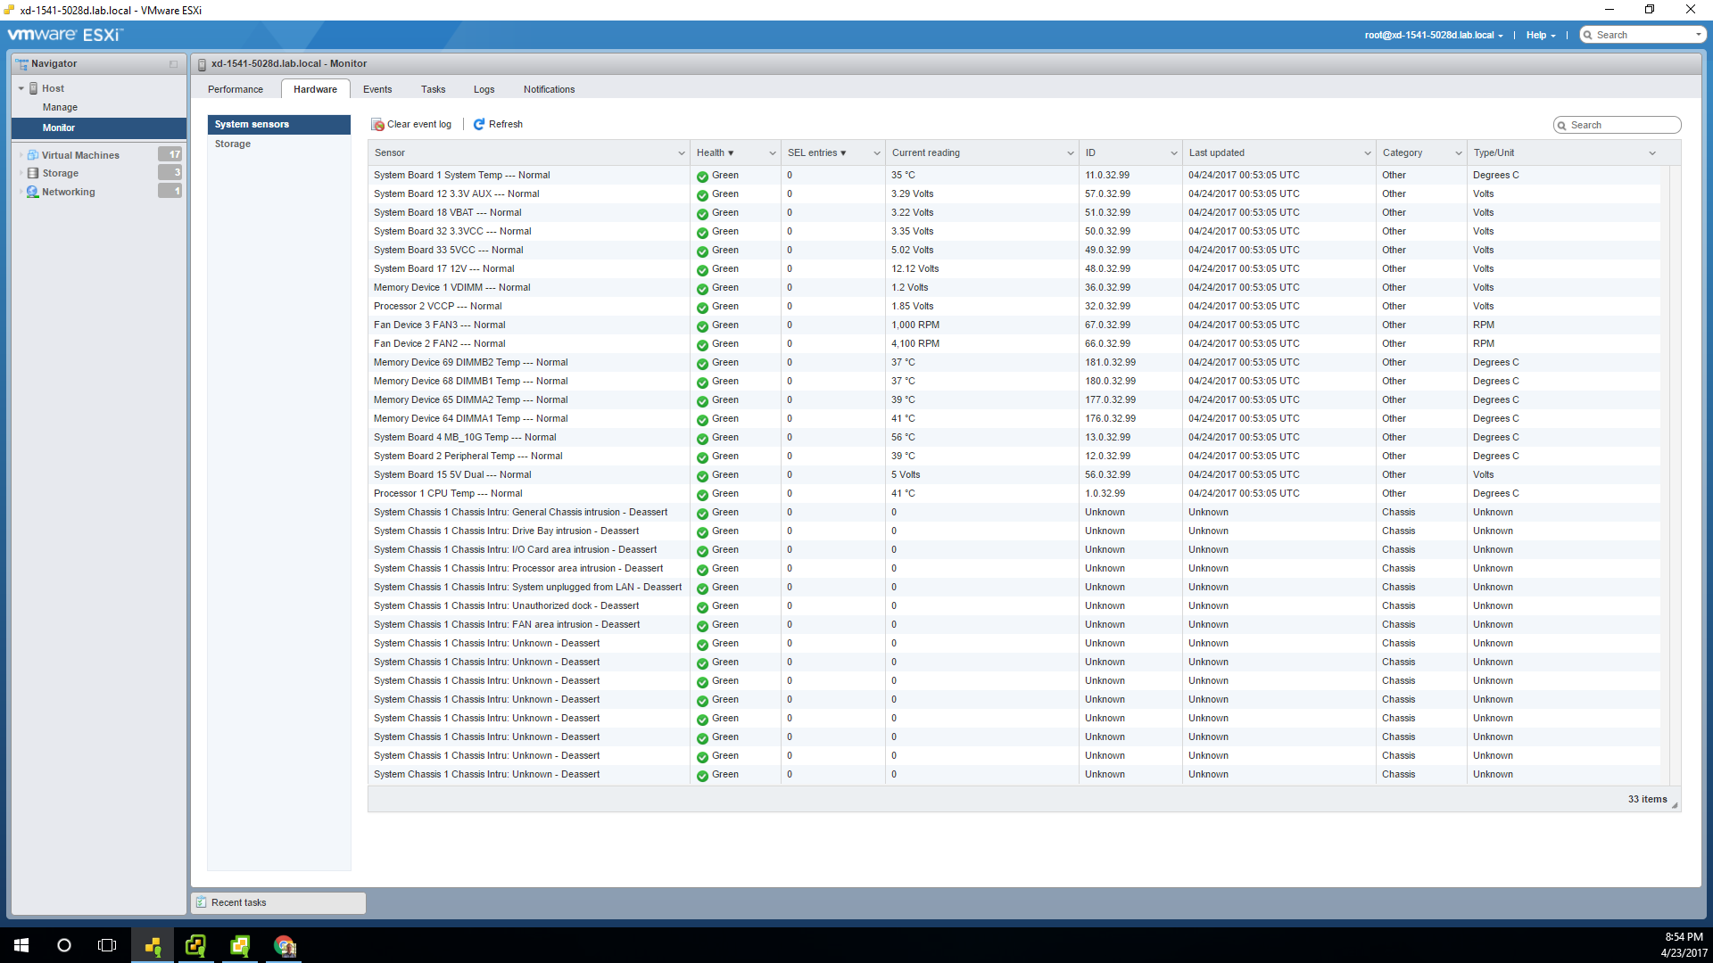Click the host icon beside Monitor title
Image resolution: width=1713 pixels, height=963 pixels.
[x=202, y=64]
